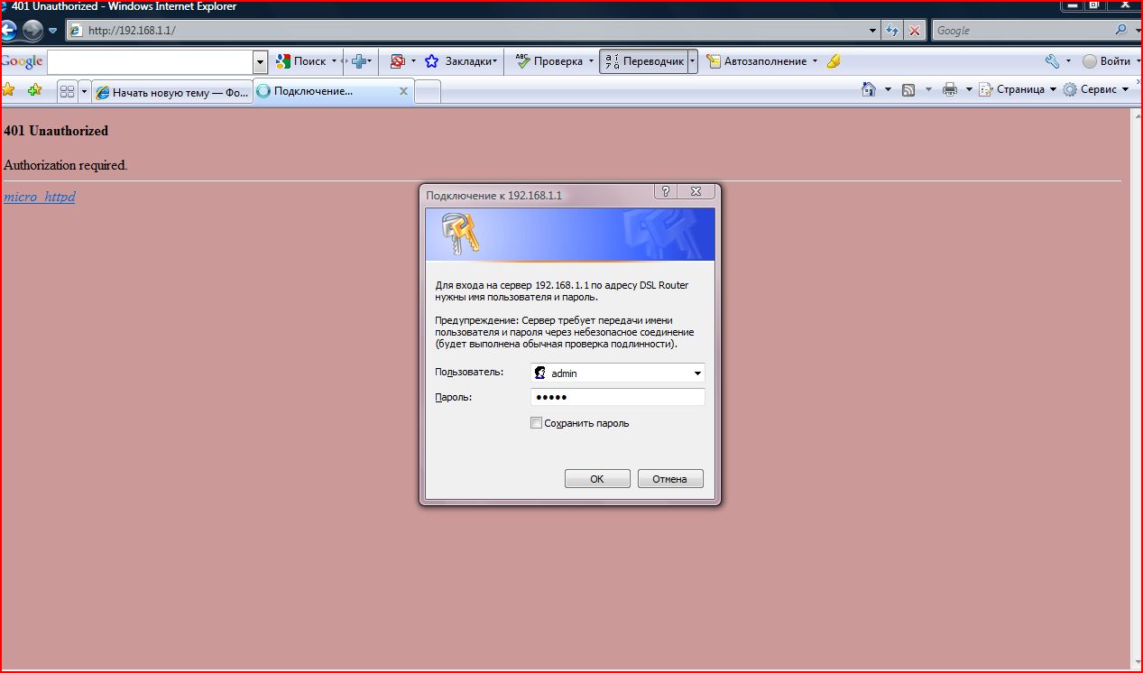Click the RSS feeds icon
Image resolution: width=1143 pixels, height=673 pixels.
click(908, 89)
